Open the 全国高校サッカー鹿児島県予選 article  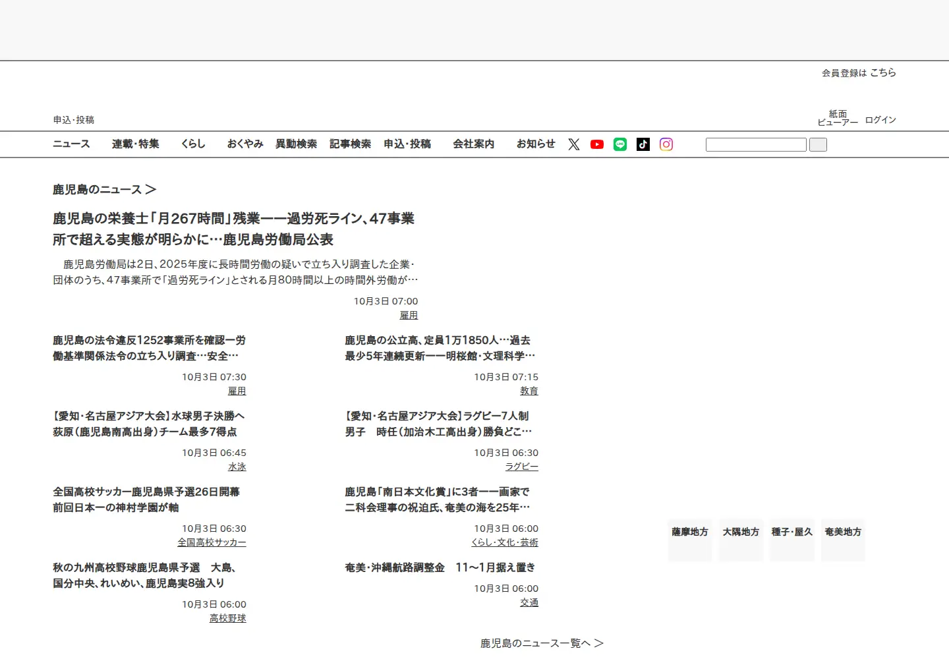point(146,500)
